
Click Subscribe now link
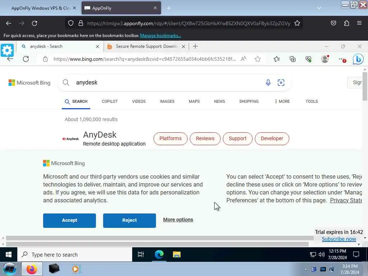[339, 239]
